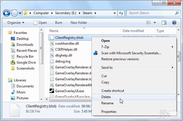The image size is (183, 121).
Task: Click navigation pane scroll up arrow
Action: point(41,30)
